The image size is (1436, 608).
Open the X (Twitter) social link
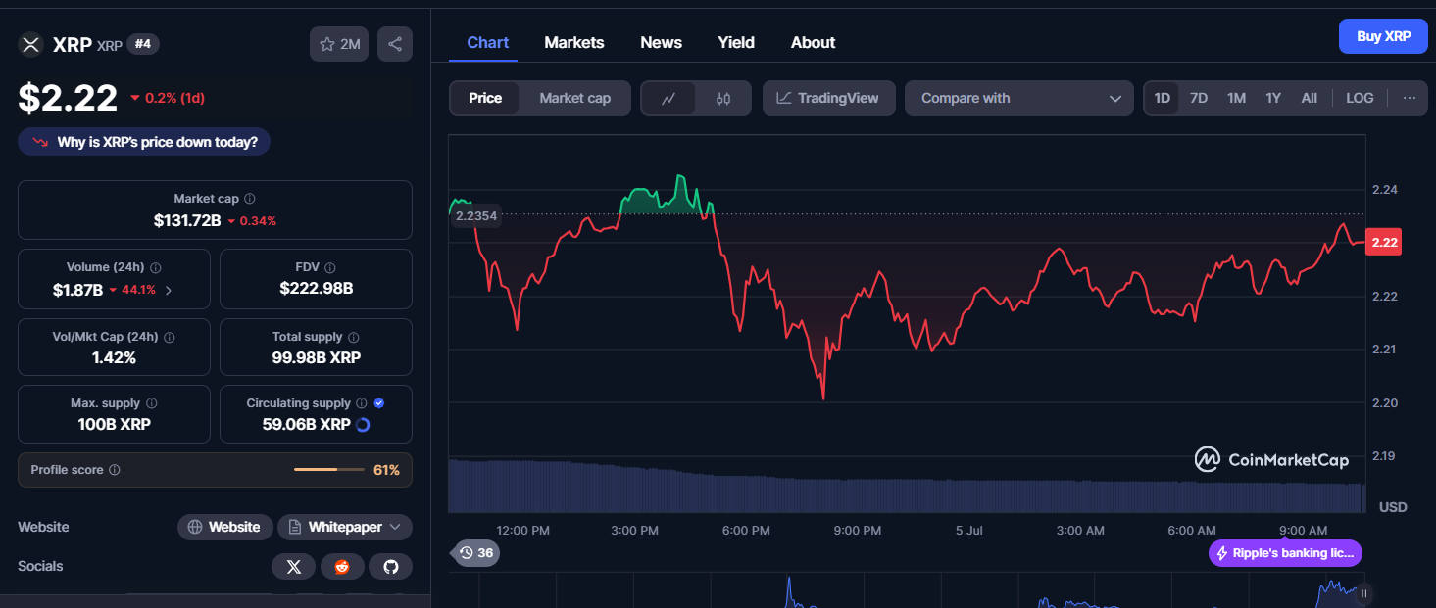293,566
